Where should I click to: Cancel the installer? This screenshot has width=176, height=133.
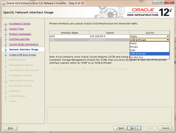tap(165, 128)
